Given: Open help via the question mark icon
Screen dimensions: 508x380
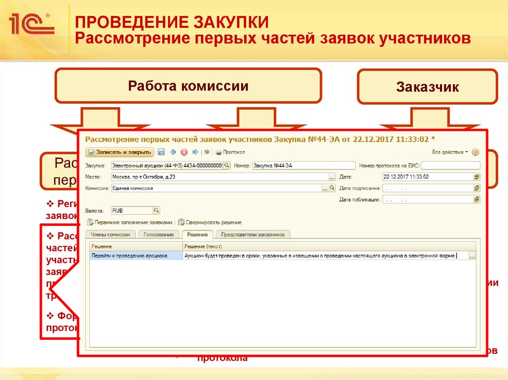Looking at the screenshot, I should (475, 152).
